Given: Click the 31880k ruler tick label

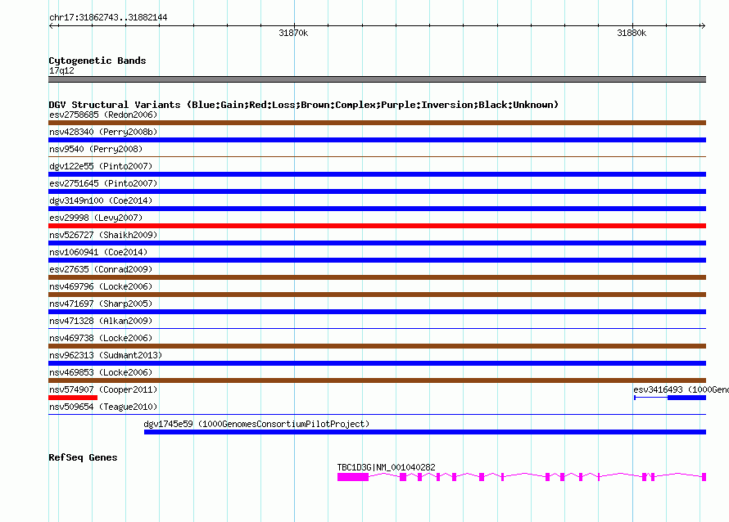Looking at the screenshot, I should coord(632,33).
